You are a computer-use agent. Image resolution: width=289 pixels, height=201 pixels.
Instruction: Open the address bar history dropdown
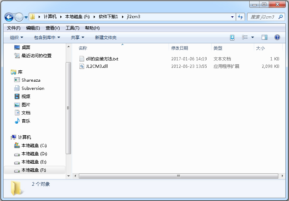232,17
